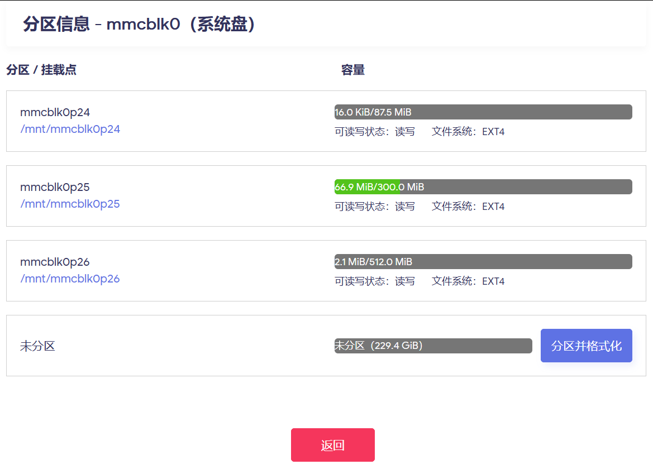
Task: Open the /mnt/mmcblk0p25 mount point link
Action: [x=70, y=204]
